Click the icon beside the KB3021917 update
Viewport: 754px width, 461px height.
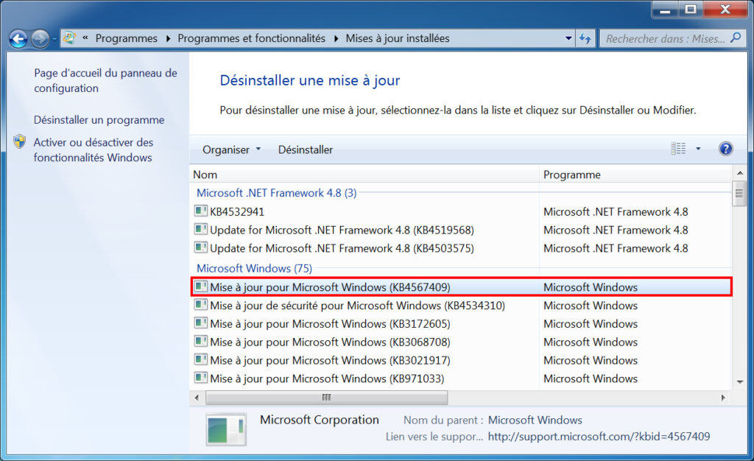[200, 359]
